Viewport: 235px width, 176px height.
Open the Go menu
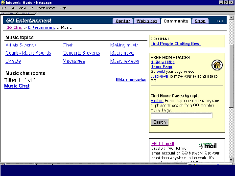click(31, 8)
